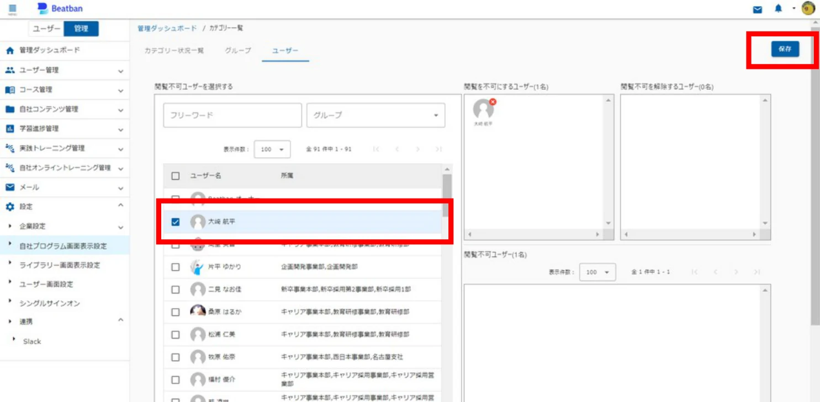Open 表示件数 dropdown in 閲覧不可ユーザー section
The image size is (820, 402).
tap(597, 272)
